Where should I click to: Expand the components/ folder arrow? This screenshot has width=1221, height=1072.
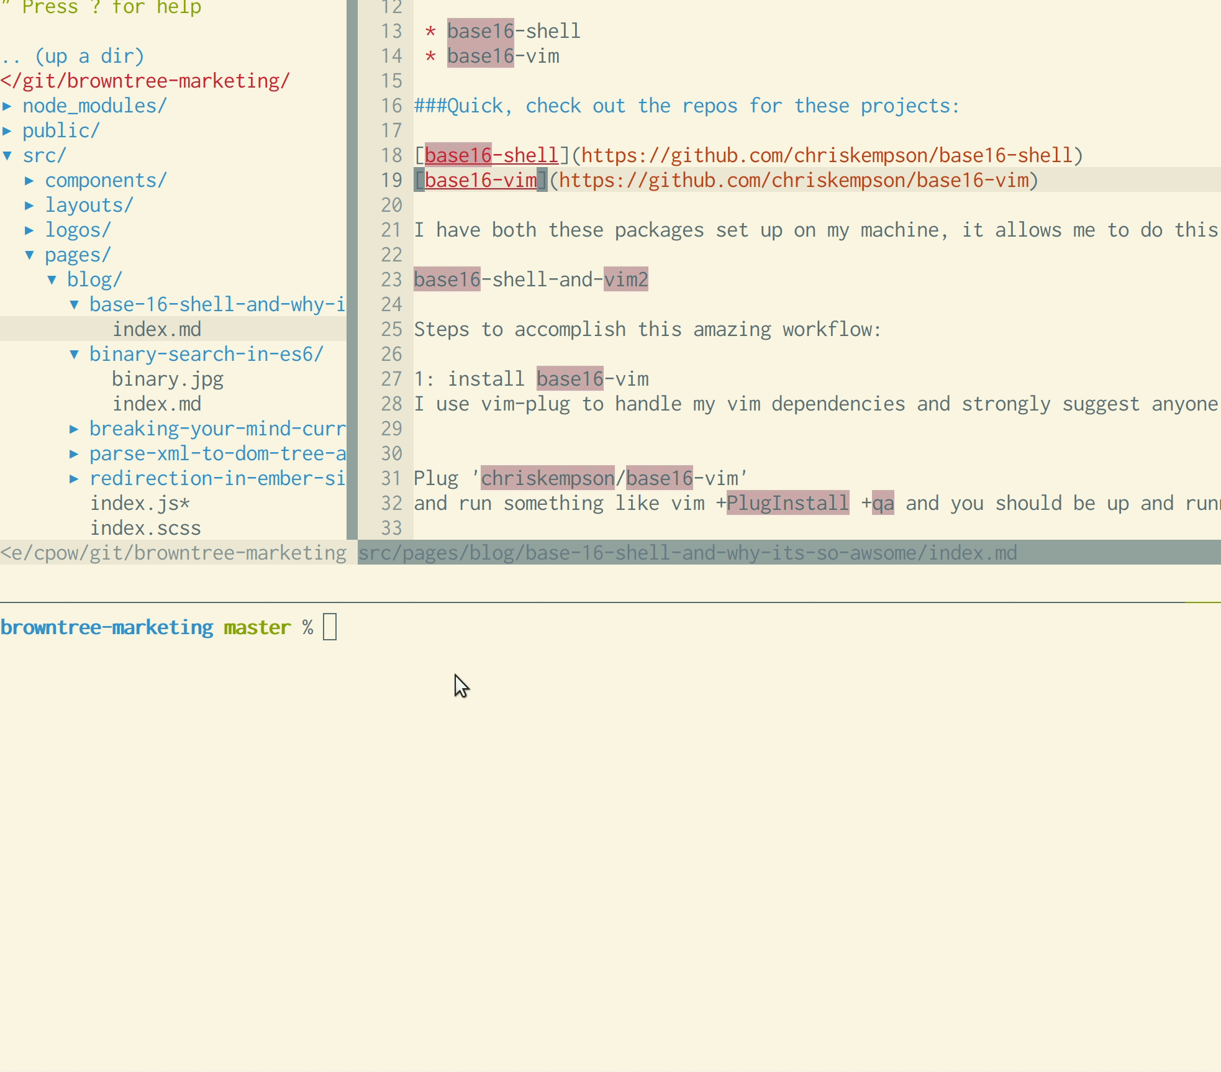(x=29, y=181)
